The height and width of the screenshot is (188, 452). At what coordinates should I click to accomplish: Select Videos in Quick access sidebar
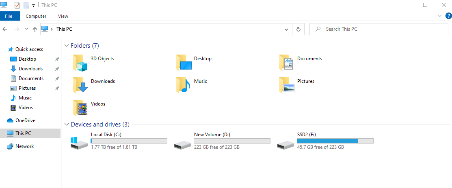pos(26,108)
